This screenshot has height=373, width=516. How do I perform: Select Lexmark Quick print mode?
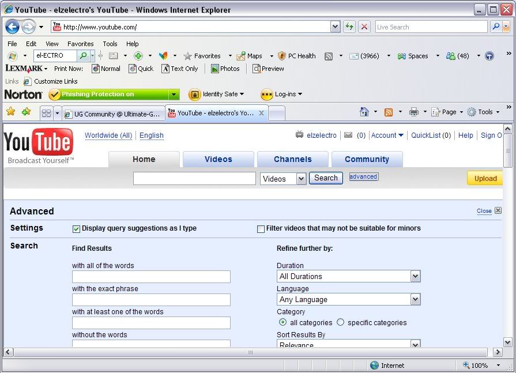(x=141, y=69)
